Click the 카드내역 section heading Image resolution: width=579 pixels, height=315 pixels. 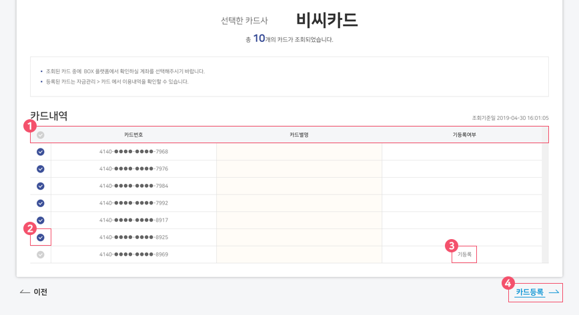coord(49,116)
